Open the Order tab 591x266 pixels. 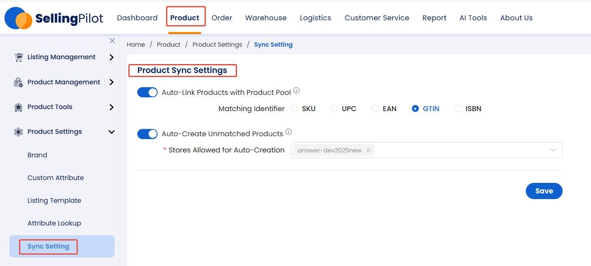222,18
